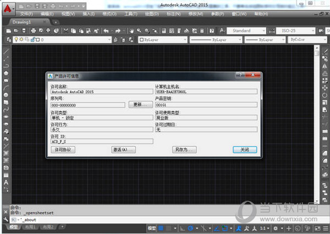Open the ByLayer color control dropdown

click(185, 39)
